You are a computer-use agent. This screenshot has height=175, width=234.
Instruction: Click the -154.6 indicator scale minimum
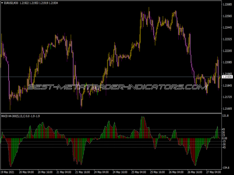[x=225, y=167]
